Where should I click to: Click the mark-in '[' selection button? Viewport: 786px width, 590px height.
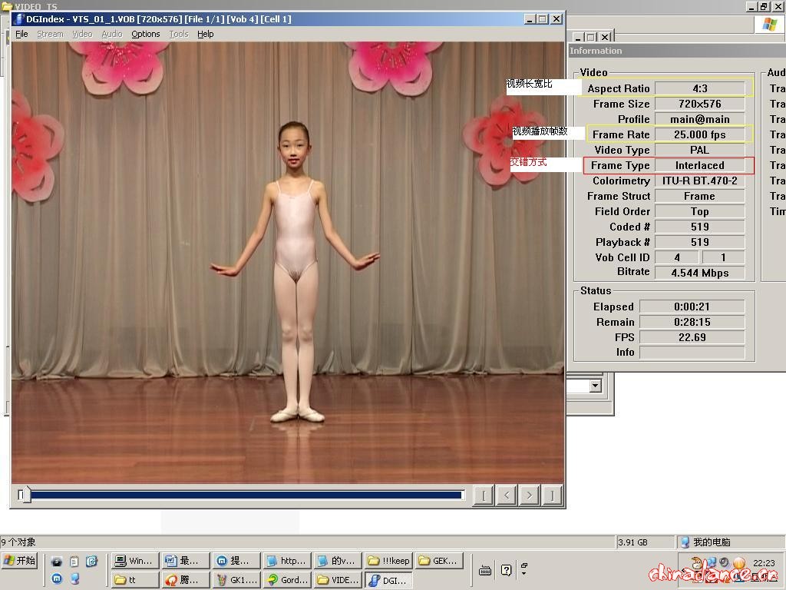point(483,496)
